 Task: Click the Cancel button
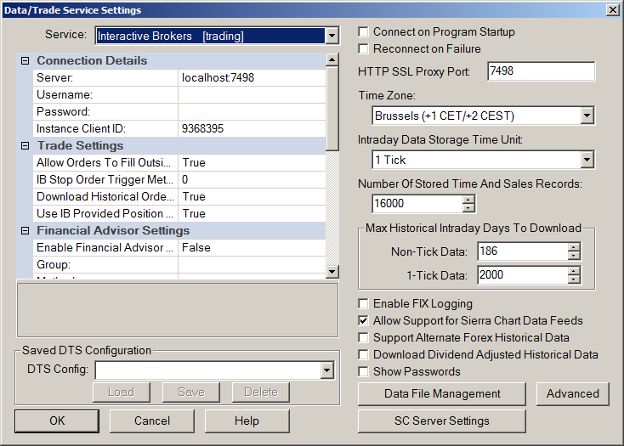pos(152,421)
